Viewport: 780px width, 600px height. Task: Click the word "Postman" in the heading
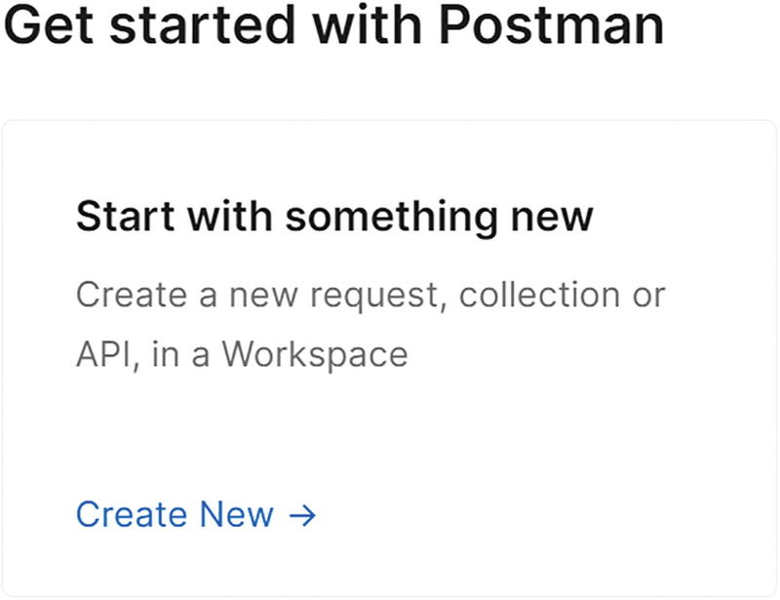(x=551, y=27)
